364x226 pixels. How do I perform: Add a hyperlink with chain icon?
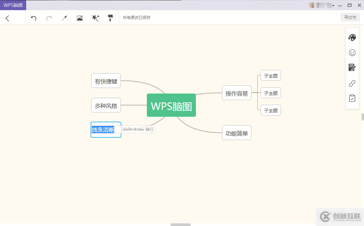(352, 83)
